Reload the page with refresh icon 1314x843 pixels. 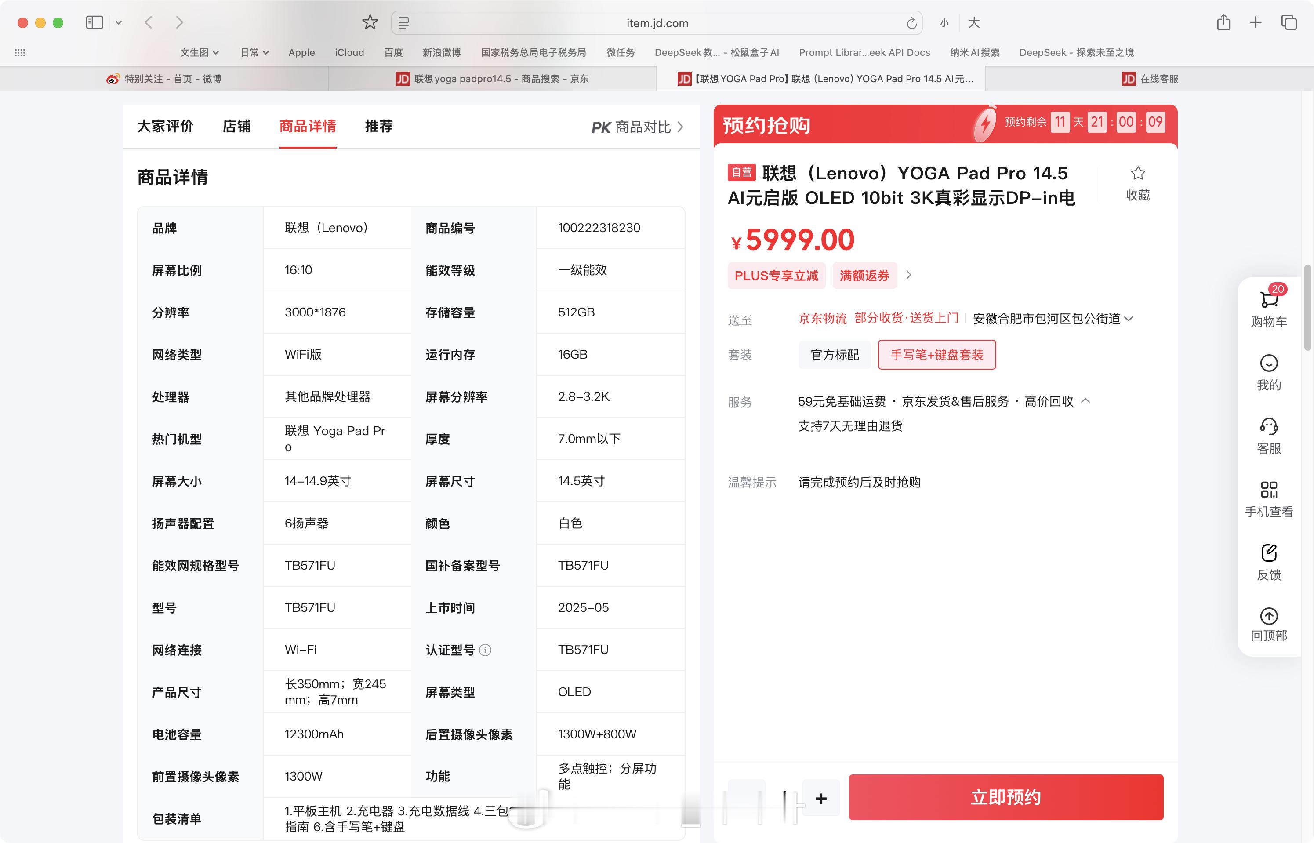[x=911, y=23]
